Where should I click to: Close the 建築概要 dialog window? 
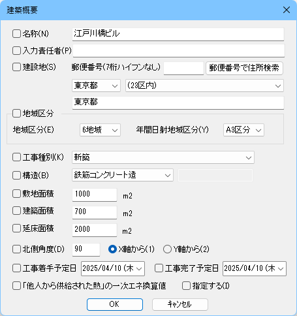pyautogui.click(x=287, y=10)
